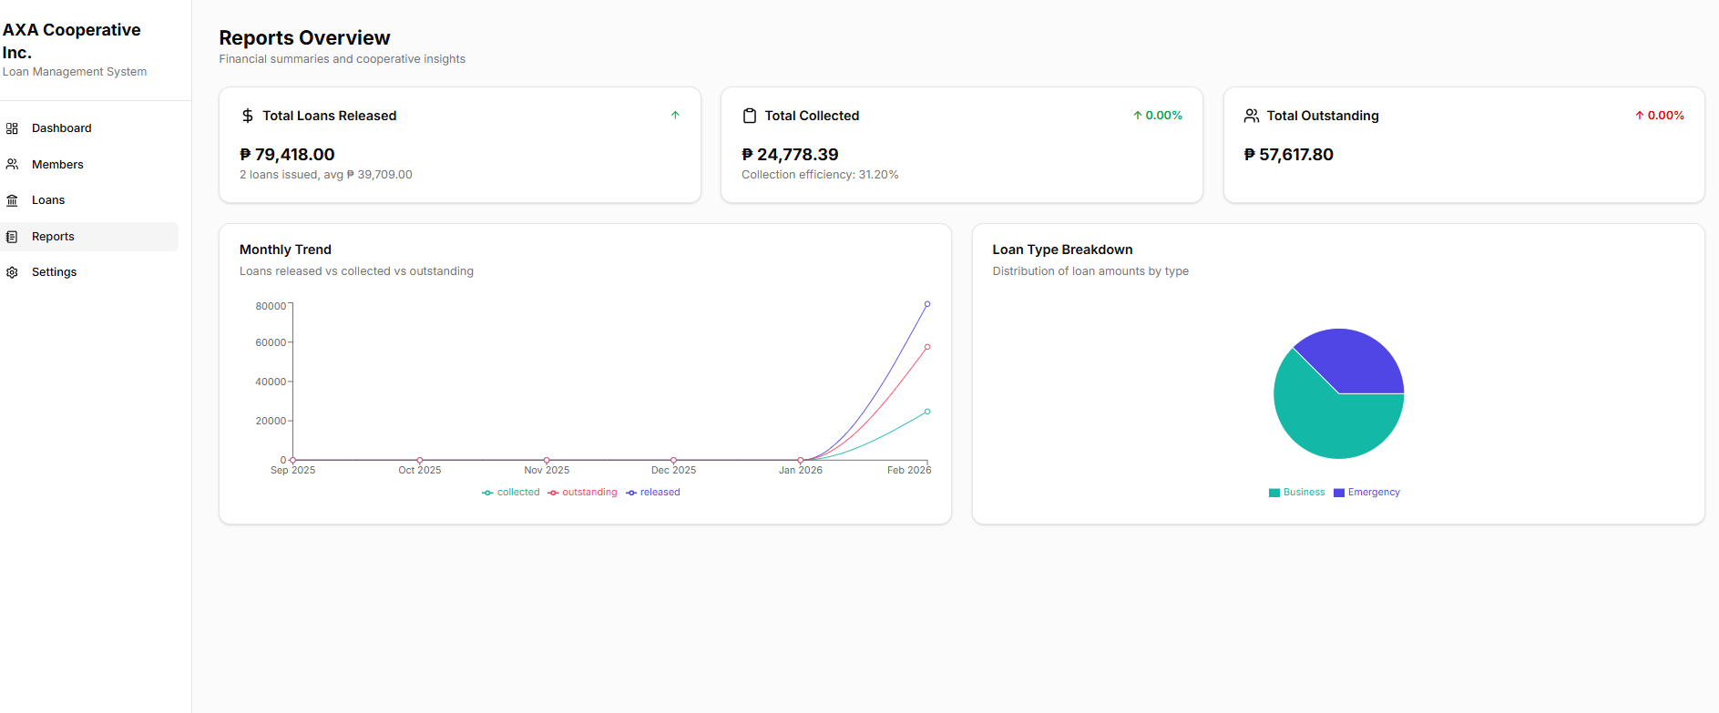Toggle the outstanding series in chart legend
Viewport: 1719px width, 713px height.
pos(582,493)
